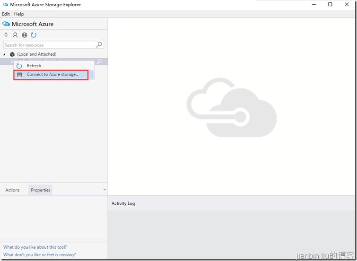Maximize the Storage Explorer window
This screenshot has width=357, height=261.
click(330, 5)
